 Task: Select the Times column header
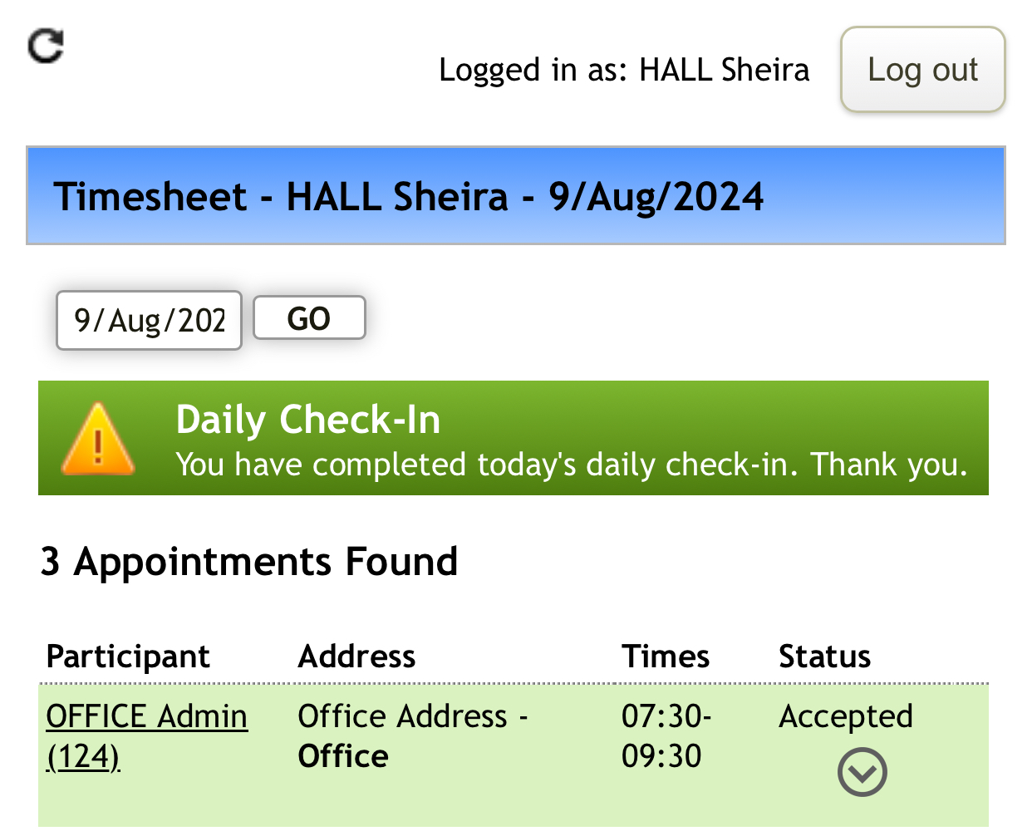pos(666,657)
